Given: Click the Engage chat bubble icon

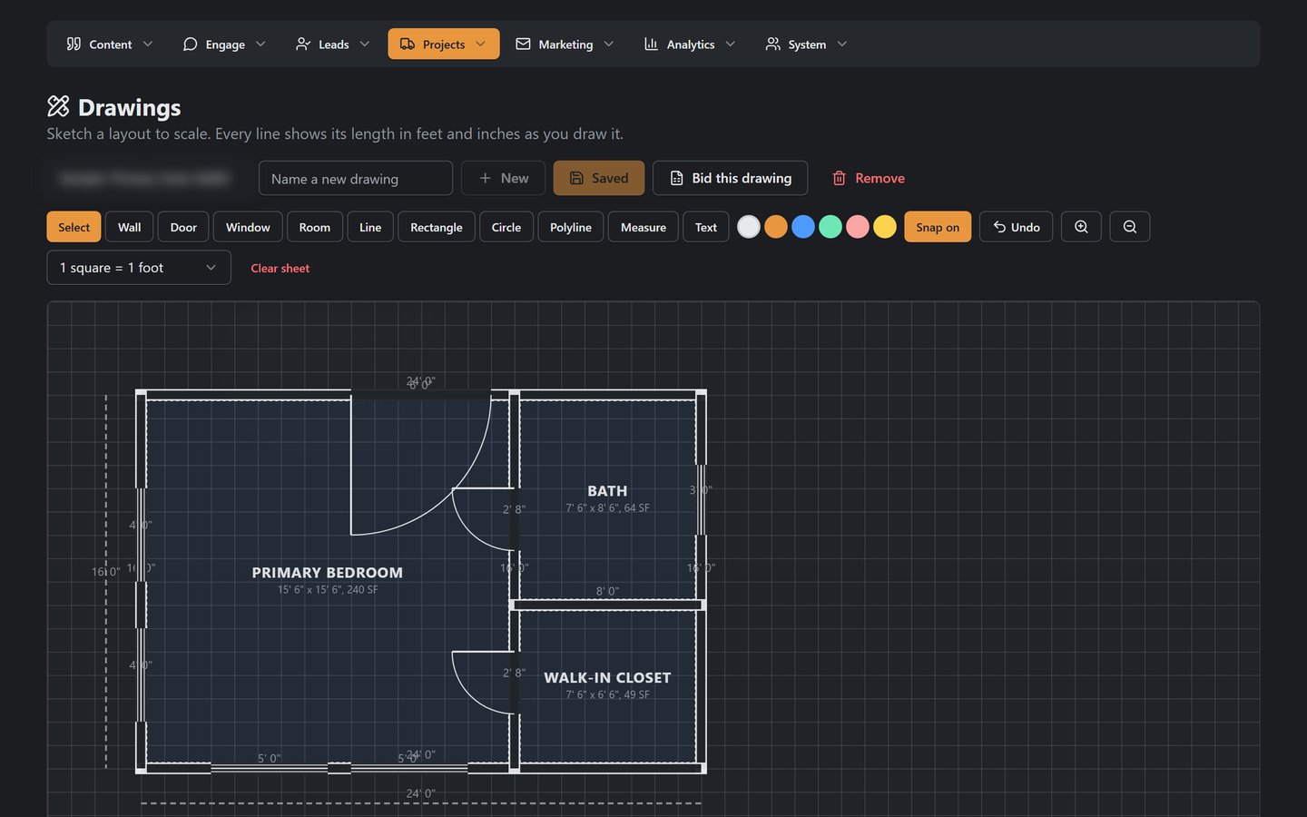Looking at the screenshot, I should coord(190,44).
